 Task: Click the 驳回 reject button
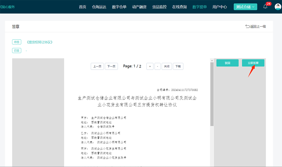(x=227, y=63)
